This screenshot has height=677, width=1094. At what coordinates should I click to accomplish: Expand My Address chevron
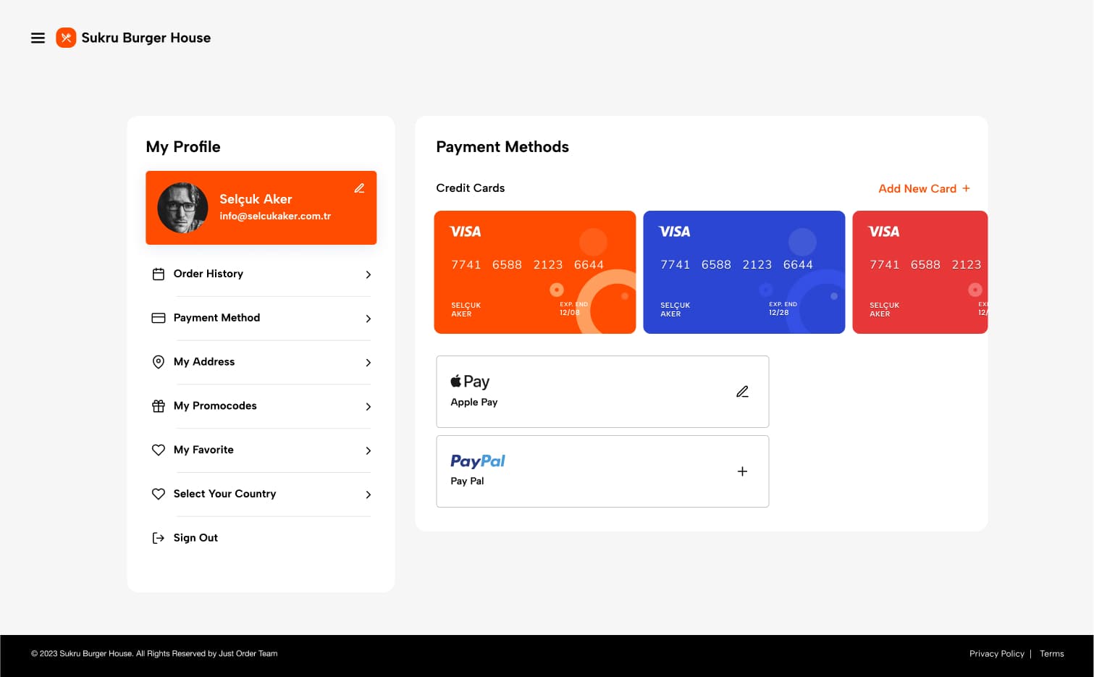(369, 363)
